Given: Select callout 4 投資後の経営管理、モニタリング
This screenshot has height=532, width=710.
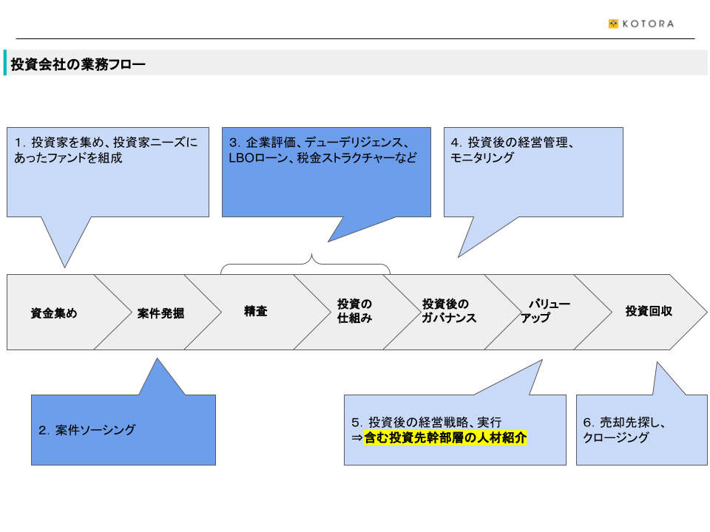Looking at the screenshot, I should coord(533,172).
